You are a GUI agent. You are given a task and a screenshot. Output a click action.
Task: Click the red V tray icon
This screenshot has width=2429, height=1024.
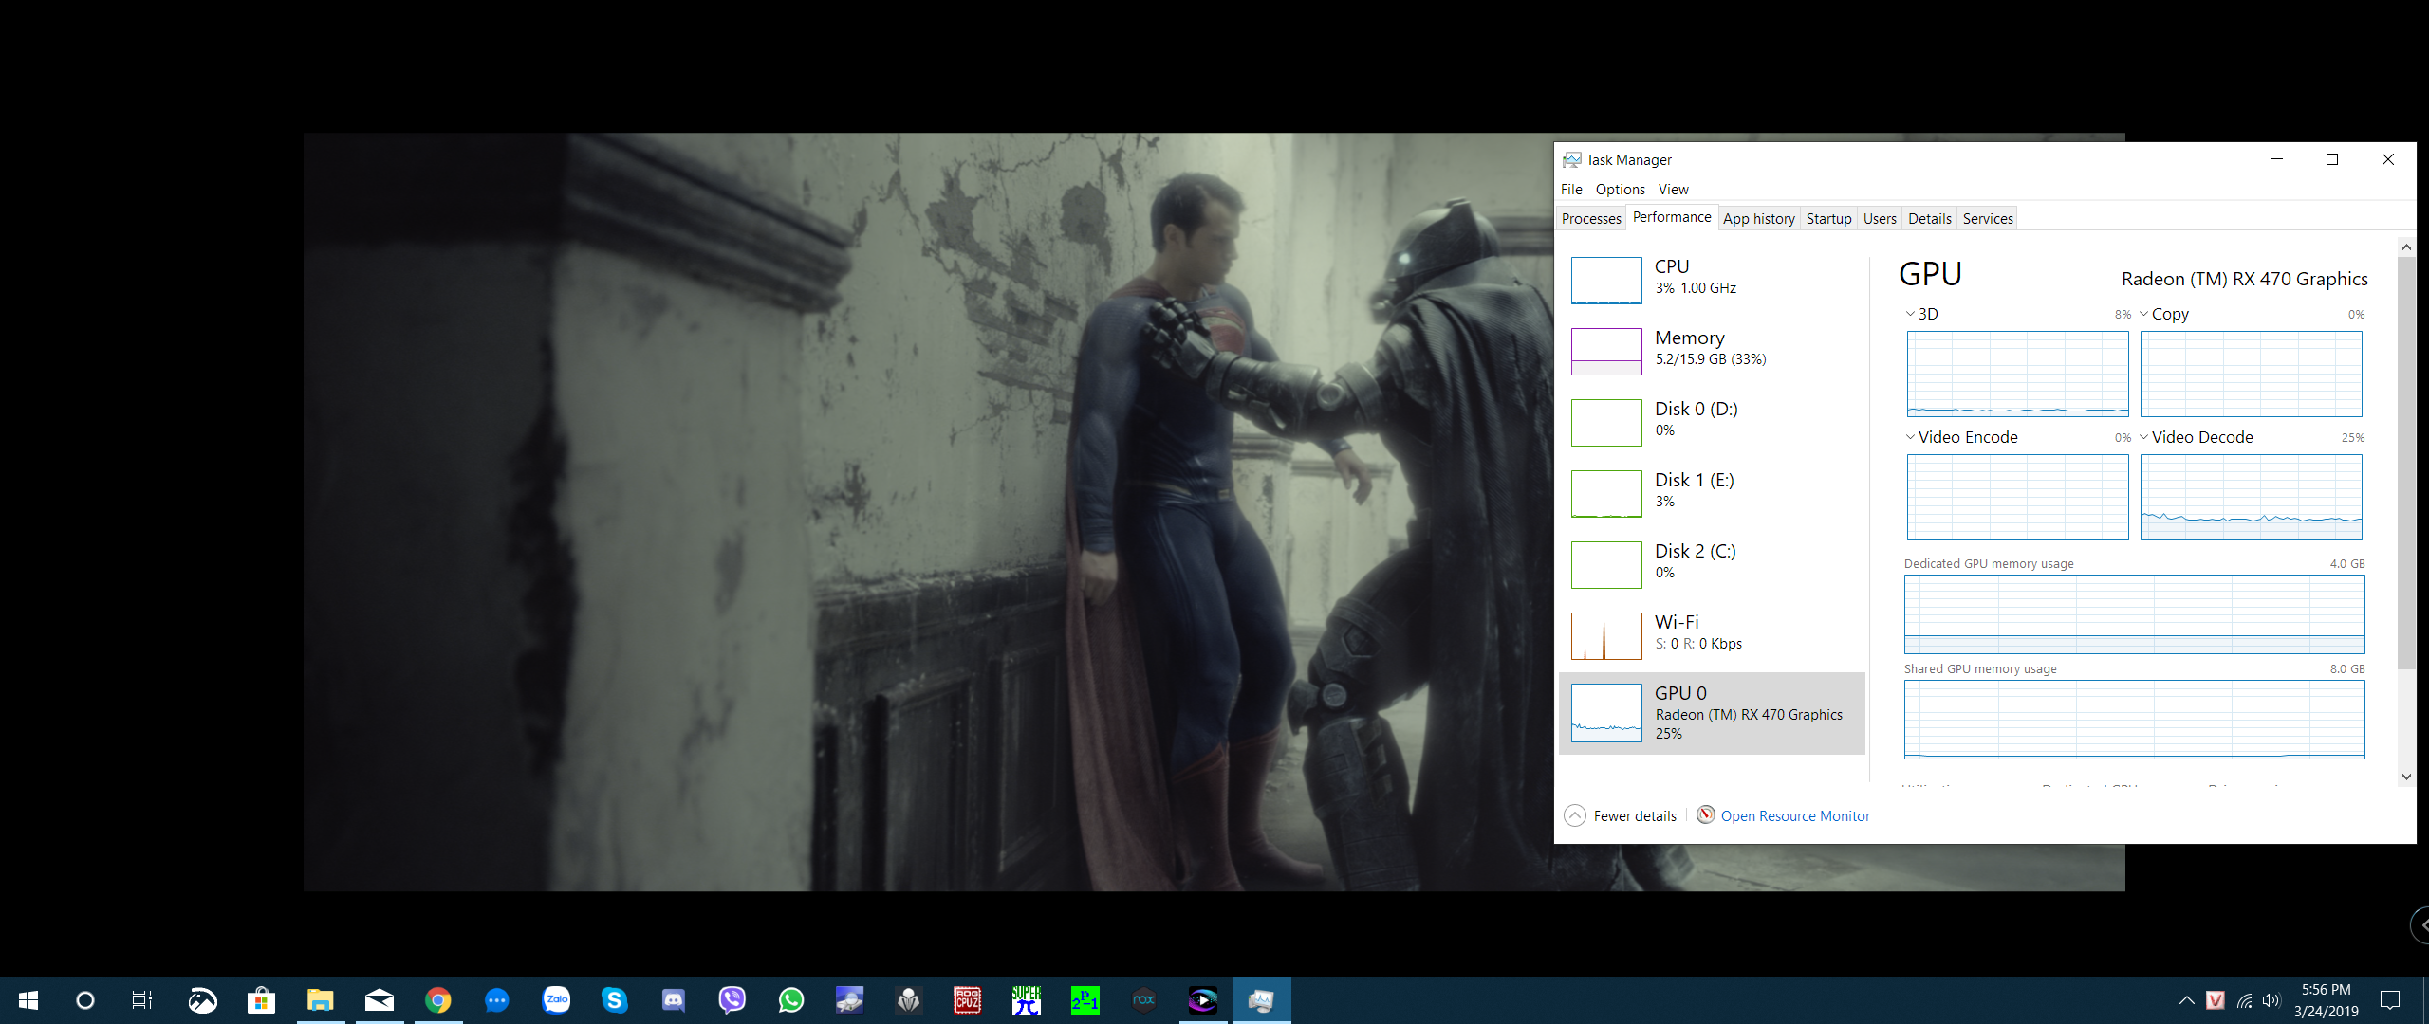point(2216,1000)
